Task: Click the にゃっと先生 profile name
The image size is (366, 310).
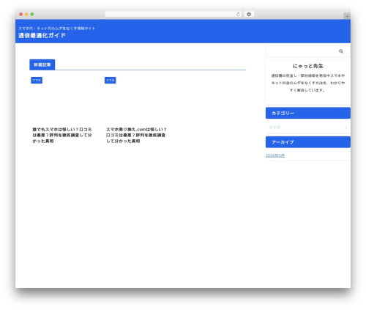Action: pos(308,66)
